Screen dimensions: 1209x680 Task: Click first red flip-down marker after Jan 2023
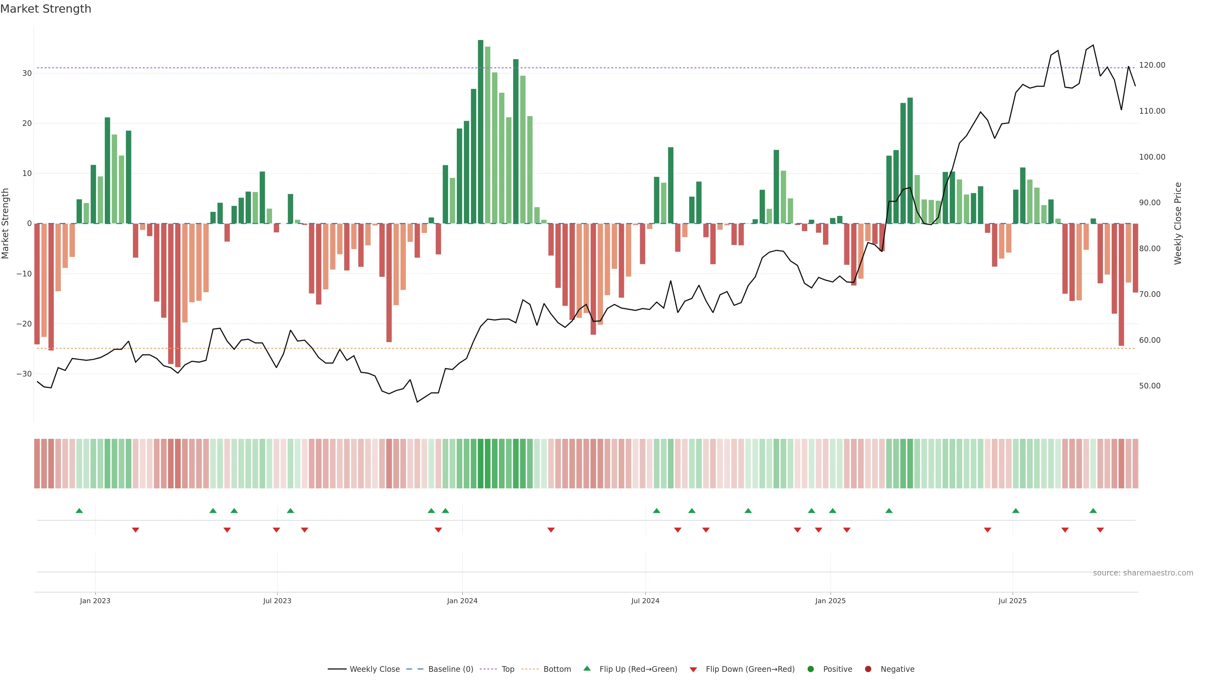pos(136,530)
